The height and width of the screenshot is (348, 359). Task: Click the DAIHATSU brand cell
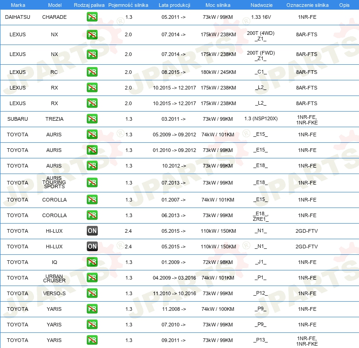tap(17, 17)
